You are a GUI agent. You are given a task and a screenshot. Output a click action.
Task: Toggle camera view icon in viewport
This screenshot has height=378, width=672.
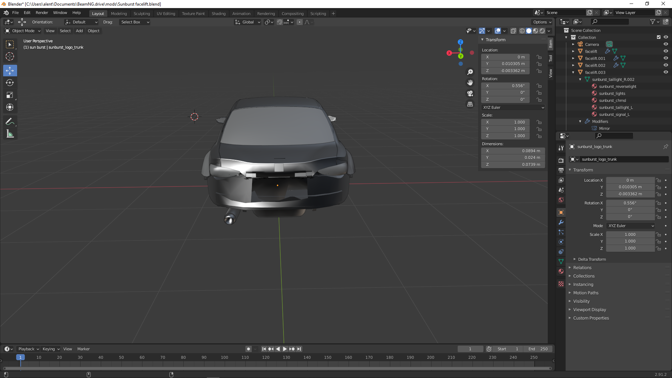coord(470,93)
